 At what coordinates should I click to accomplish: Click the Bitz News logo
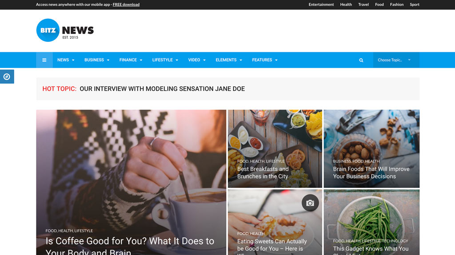tap(65, 30)
